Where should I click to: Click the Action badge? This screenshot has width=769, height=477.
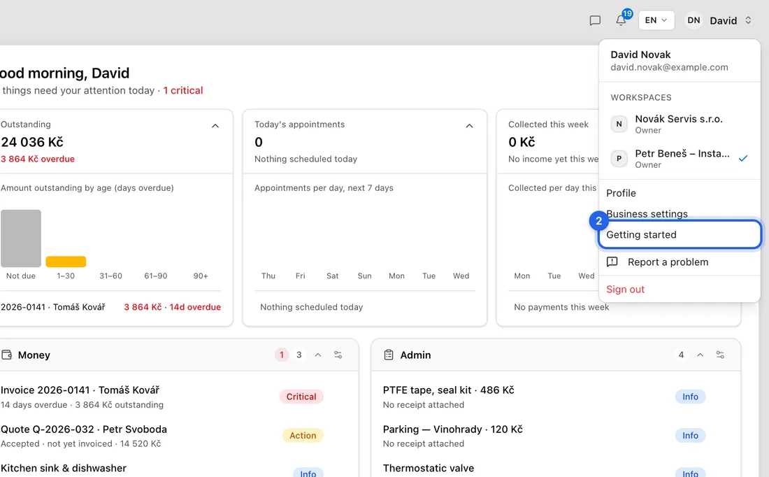pos(303,435)
